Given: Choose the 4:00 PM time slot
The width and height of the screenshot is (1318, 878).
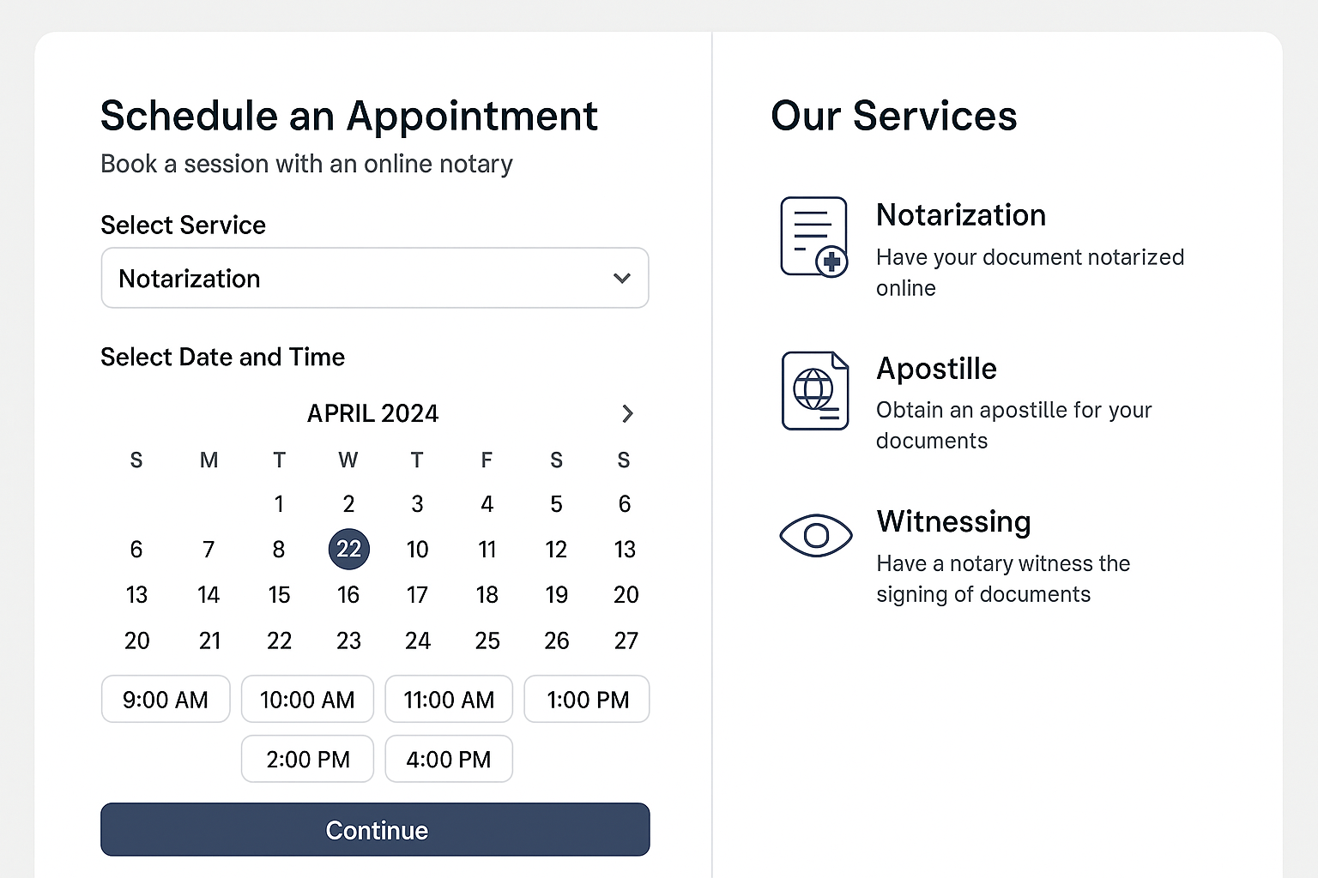Looking at the screenshot, I should 449,759.
